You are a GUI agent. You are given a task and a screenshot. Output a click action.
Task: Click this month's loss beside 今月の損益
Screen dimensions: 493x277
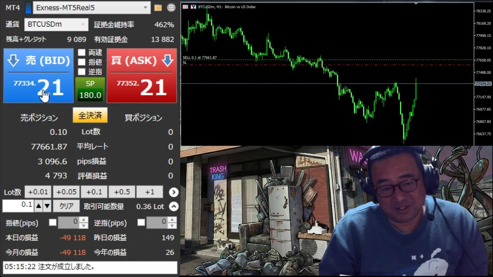[x=73, y=252]
